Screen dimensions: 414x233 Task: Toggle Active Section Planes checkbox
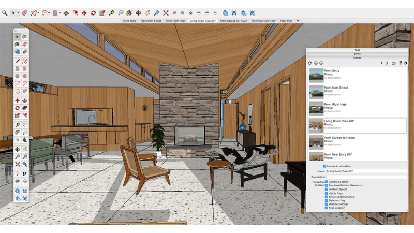327,197
